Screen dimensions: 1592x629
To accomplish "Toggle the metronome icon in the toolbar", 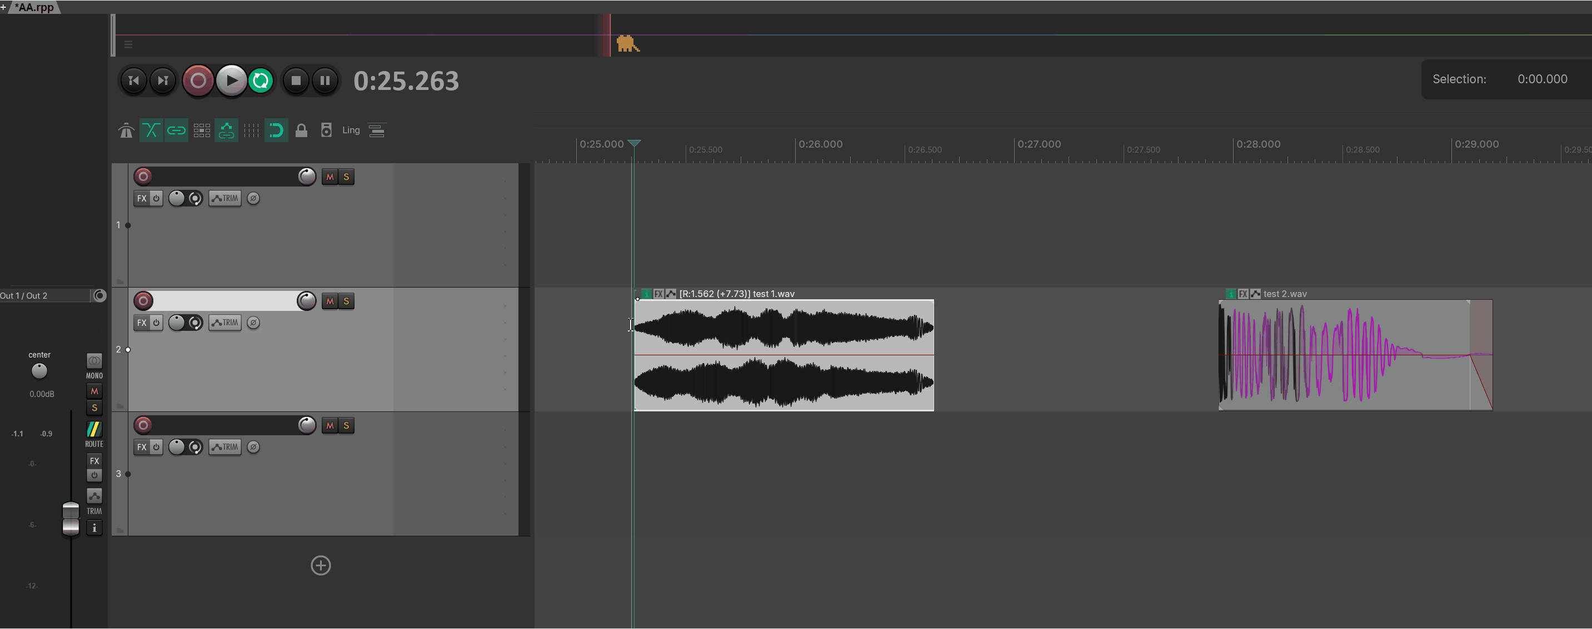I will (126, 130).
